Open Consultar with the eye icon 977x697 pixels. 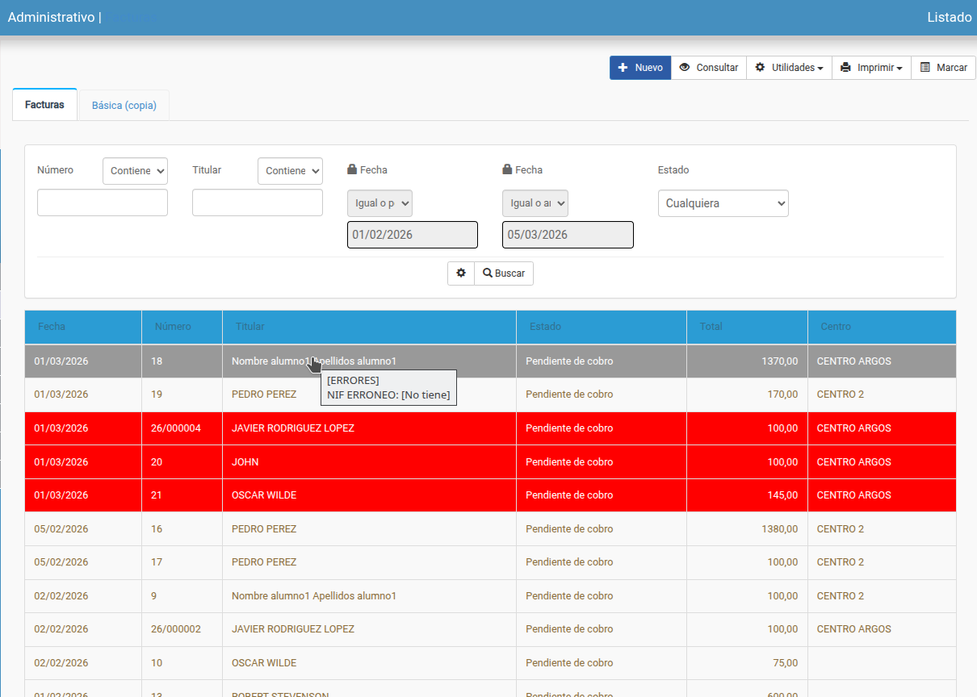708,68
